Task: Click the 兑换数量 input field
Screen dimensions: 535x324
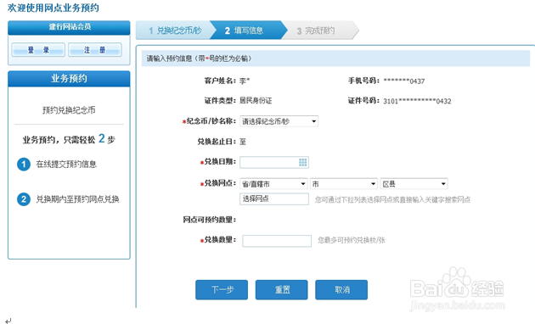Action: click(x=277, y=241)
